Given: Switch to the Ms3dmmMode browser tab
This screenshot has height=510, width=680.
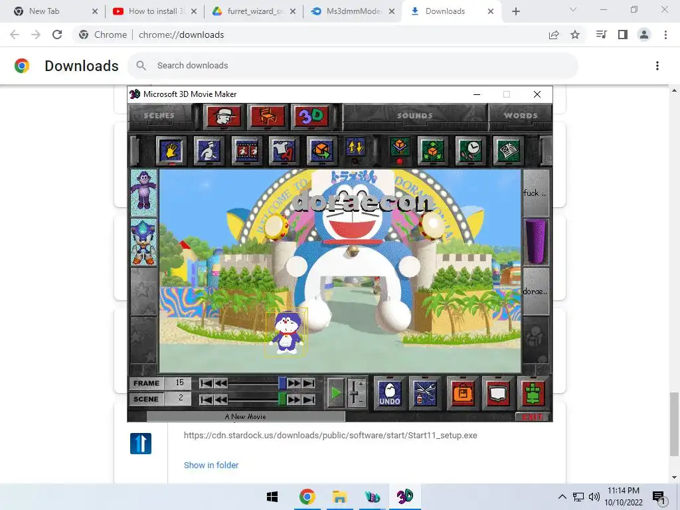Looking at the screenshot, I should click(352, 11).
